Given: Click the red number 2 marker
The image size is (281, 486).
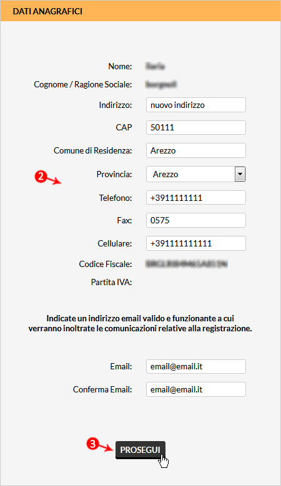Looking at the screenshot, I should 41,177.
